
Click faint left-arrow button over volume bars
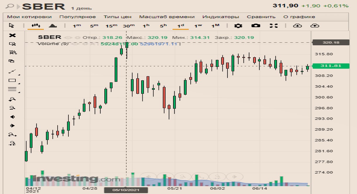click(148, 176)
